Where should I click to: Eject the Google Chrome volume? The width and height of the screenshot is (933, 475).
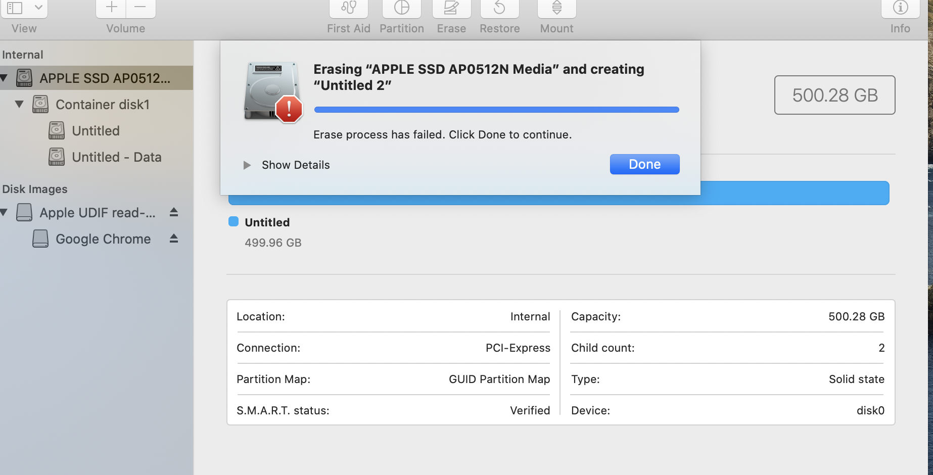point(174,239)
